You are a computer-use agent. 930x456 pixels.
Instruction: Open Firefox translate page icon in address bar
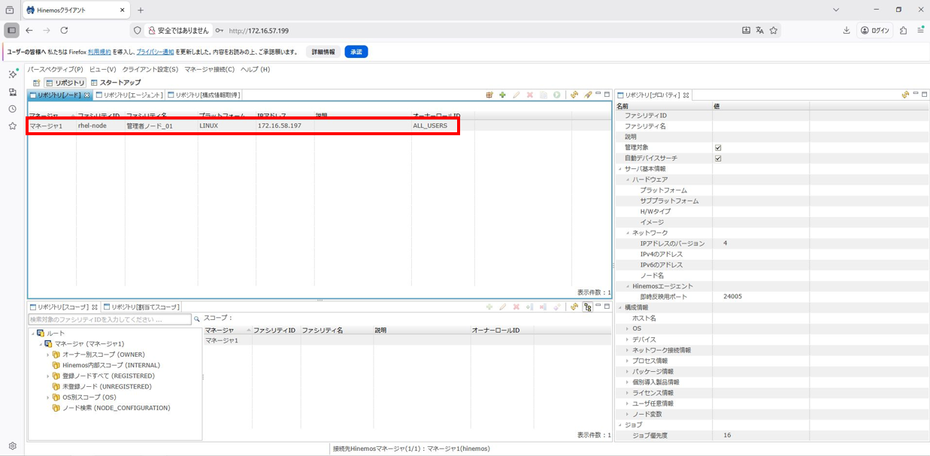759,31
